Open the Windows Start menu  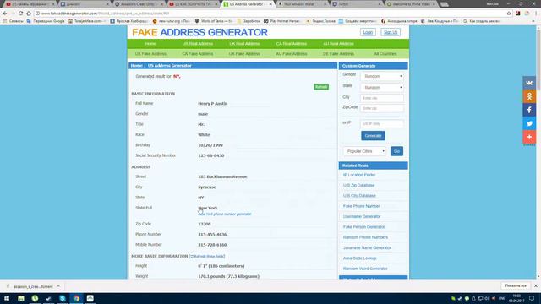7,298
